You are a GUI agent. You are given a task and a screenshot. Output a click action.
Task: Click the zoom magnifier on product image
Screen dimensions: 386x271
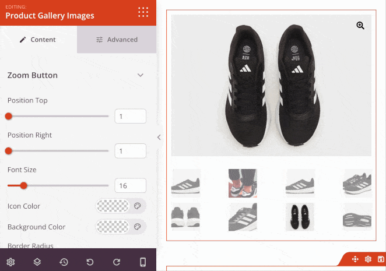[x=360, y=26]
